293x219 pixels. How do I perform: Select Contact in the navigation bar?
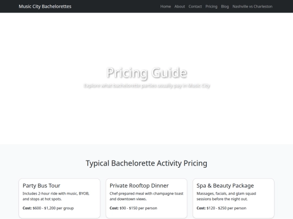click(195, 6)
